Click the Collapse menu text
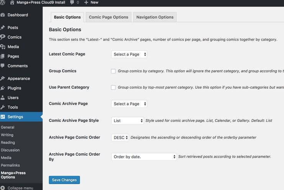Viewport: 284px width, 190px height. tap(20, 188)
